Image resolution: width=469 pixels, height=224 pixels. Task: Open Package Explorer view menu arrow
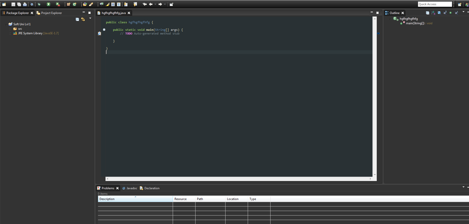[90, 18]
